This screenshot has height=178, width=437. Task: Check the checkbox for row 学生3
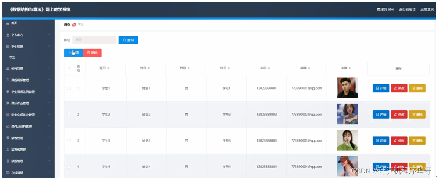69,141
